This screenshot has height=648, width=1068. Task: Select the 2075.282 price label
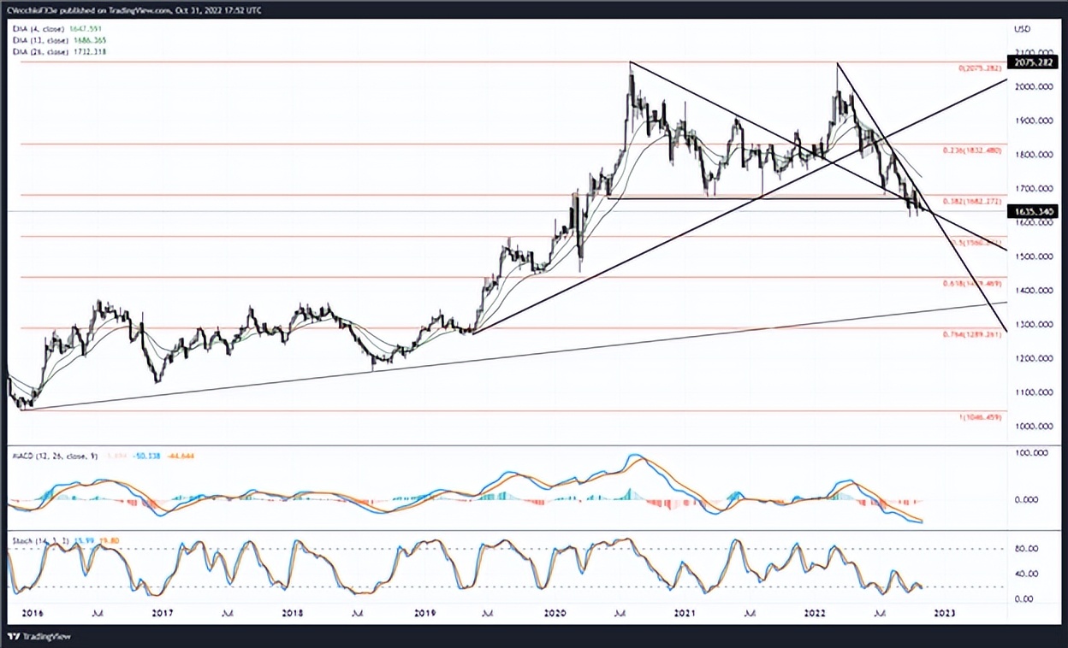(1033, 62)
